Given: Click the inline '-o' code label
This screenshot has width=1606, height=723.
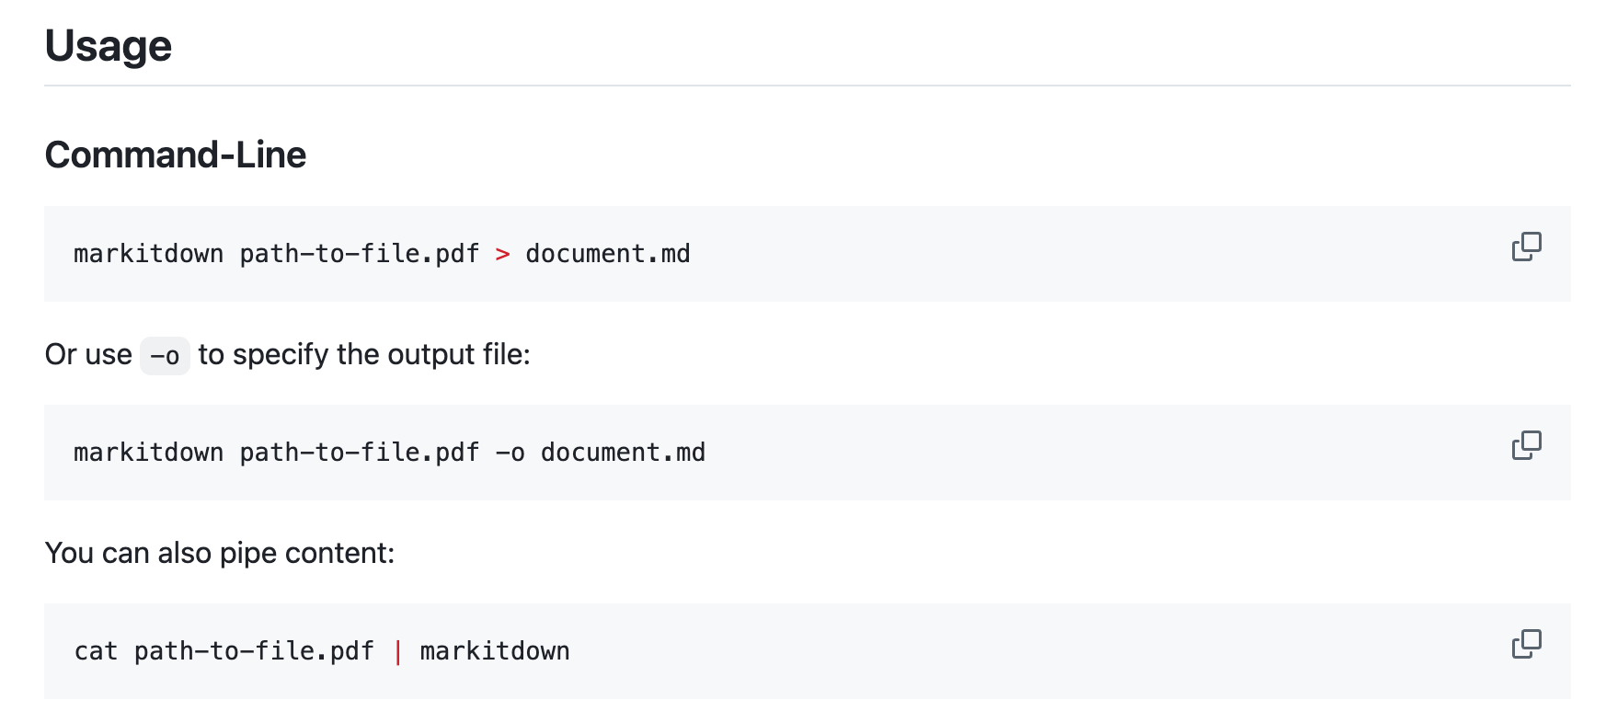Looking at the screenshot, I should pos(165,356).
